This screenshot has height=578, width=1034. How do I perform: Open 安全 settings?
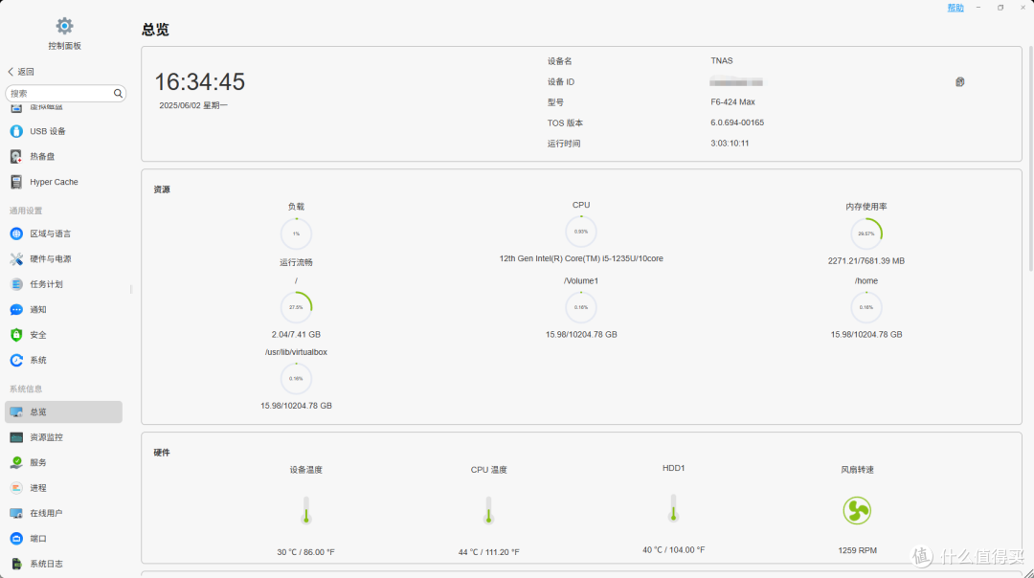pos(63,335)
